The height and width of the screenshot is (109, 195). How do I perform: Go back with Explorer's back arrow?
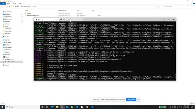click(x=2, y=7)
